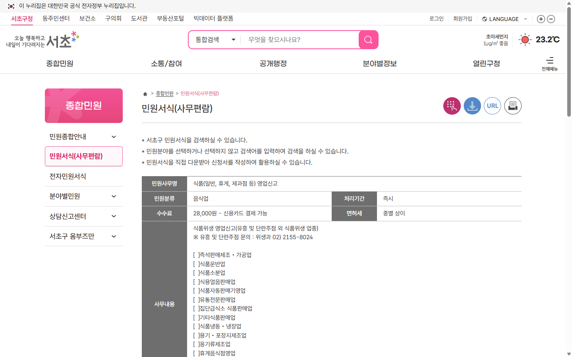Screen dimensions: 572x357
Task: Open the QR code icon button
Action: coord(452,106)
